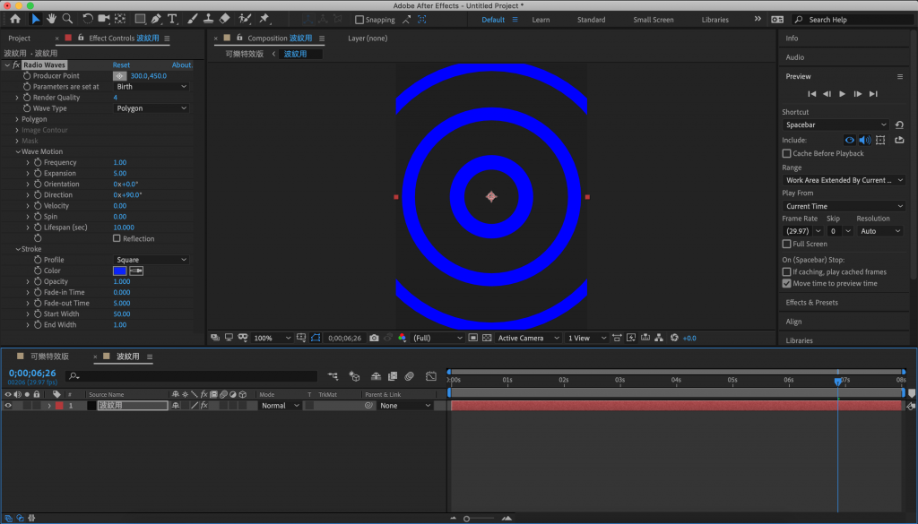Screen dimensions: 918x524
Task: Click the Search Help field
Action: point(853,20)
